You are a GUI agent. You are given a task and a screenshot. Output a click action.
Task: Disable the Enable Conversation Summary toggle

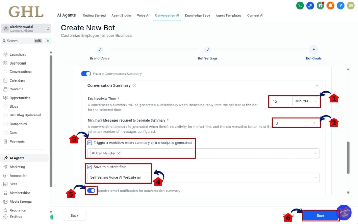[86, 74]
